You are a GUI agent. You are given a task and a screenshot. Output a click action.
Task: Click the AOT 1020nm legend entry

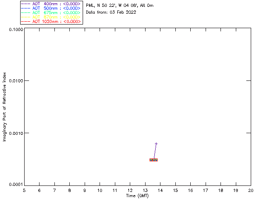point(51,21)
